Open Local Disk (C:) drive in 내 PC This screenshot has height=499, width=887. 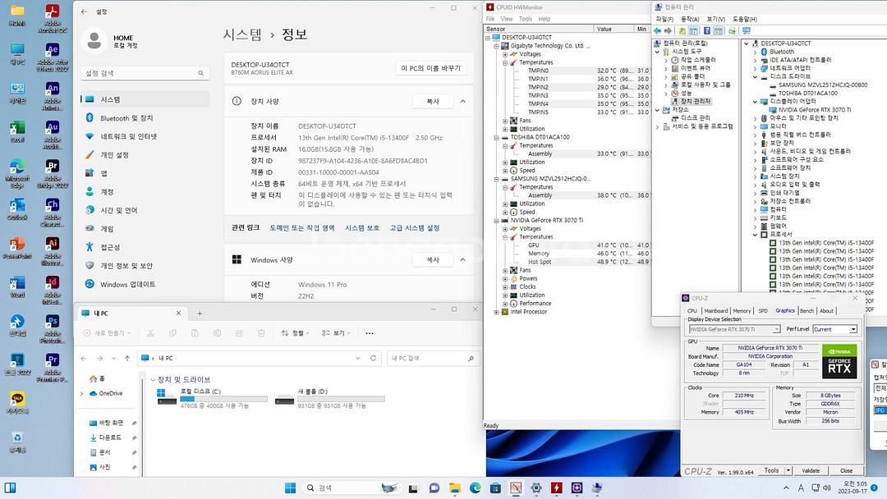pos(212,398)
